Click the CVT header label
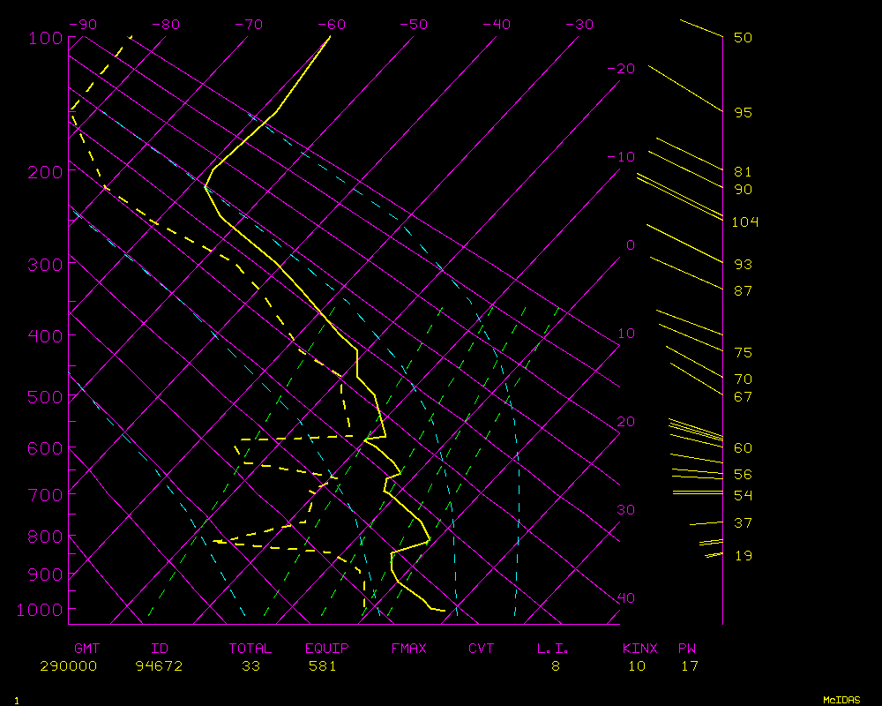Screen dimensions: 882x706 tap(481, 649)
